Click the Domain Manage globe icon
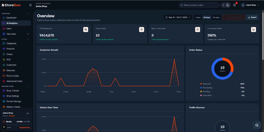 click(4, 101)
